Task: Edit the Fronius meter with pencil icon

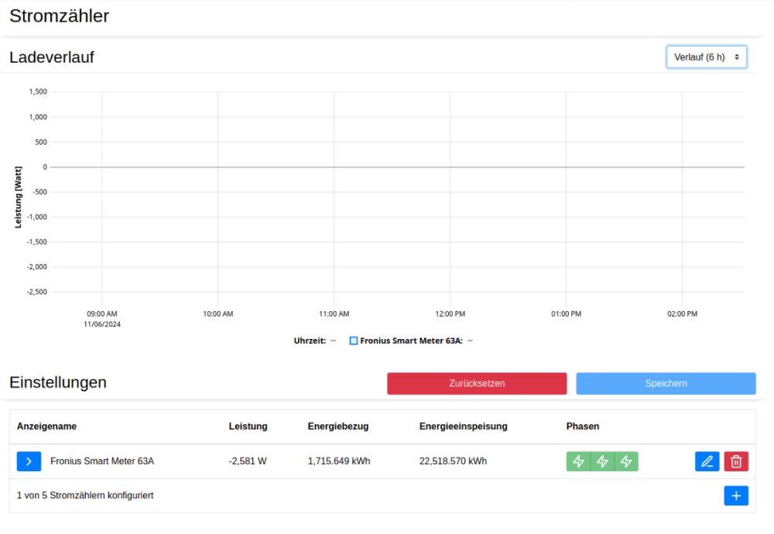Action: click(x=707, y=461)
